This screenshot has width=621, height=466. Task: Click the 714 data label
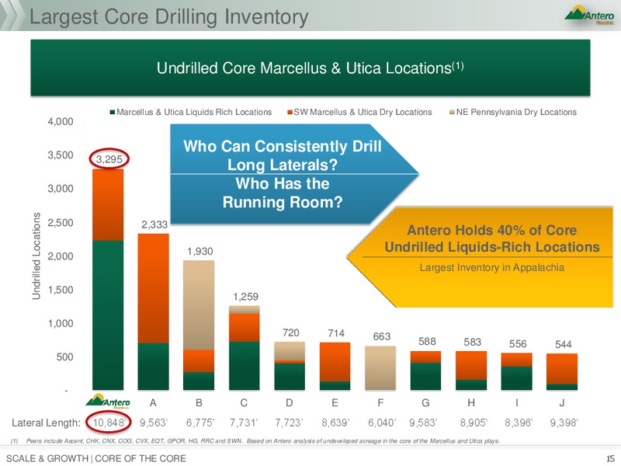[336, 333]
